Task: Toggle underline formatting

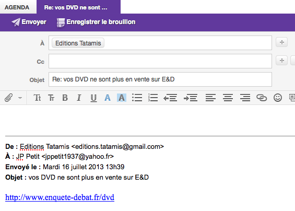Action: tap(93, 98)
